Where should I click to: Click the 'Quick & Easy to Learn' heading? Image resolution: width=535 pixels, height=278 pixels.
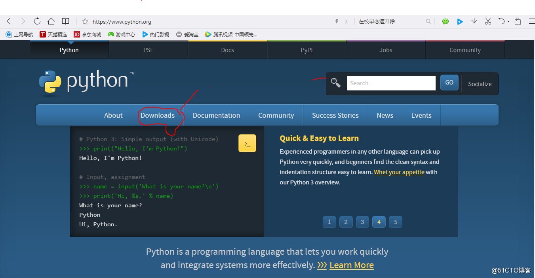pyautogui.click(x=319, y=138)
